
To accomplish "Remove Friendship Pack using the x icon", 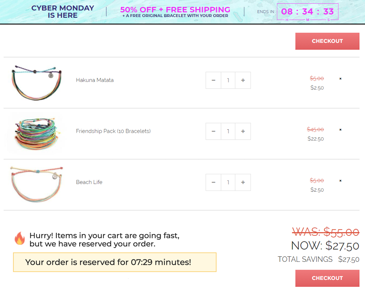I will pos(340,130).
